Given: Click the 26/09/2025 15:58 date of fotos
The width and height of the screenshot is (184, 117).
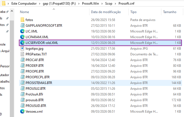Looking at the screenshot, I should [103, 20].
